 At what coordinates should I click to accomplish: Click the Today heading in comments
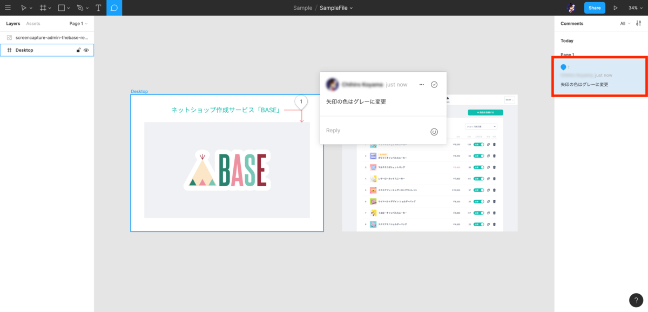567,41
